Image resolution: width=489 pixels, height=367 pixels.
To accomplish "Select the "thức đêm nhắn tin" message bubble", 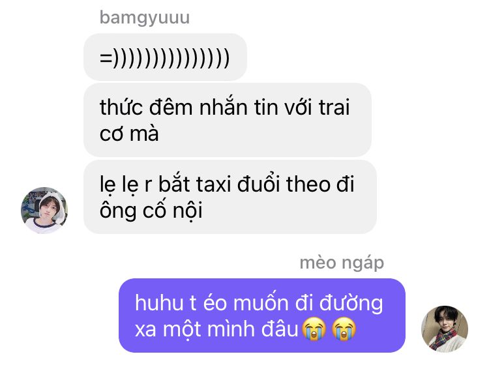I will (228, 120).
